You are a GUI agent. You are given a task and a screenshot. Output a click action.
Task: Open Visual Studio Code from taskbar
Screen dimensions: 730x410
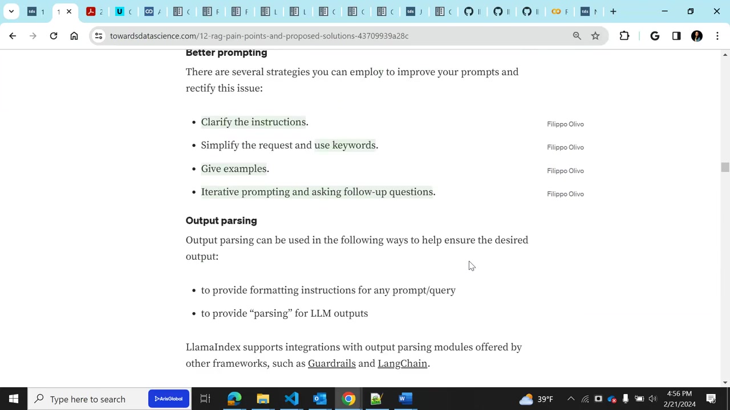click(x=291, y=399)
